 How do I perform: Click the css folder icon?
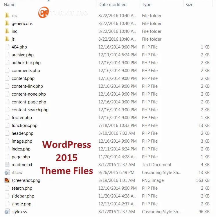point(7,15)
